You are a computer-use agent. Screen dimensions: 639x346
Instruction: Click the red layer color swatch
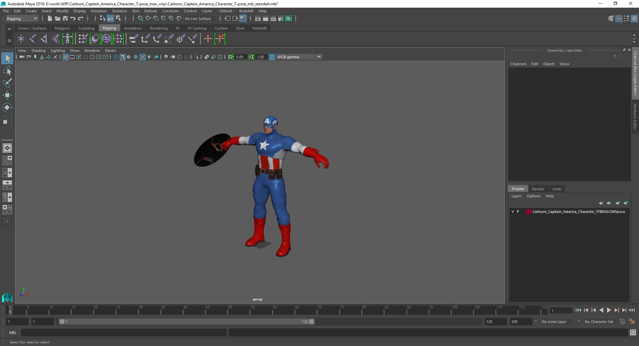[x=529, y=212]
